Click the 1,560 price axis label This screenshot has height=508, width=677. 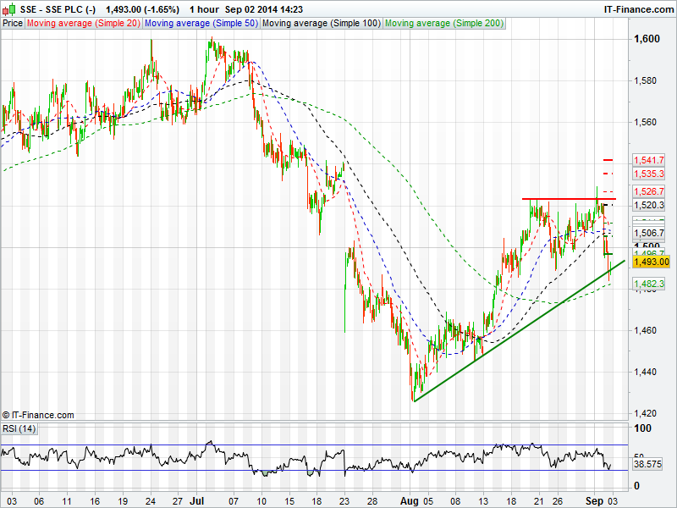[645, 122]
